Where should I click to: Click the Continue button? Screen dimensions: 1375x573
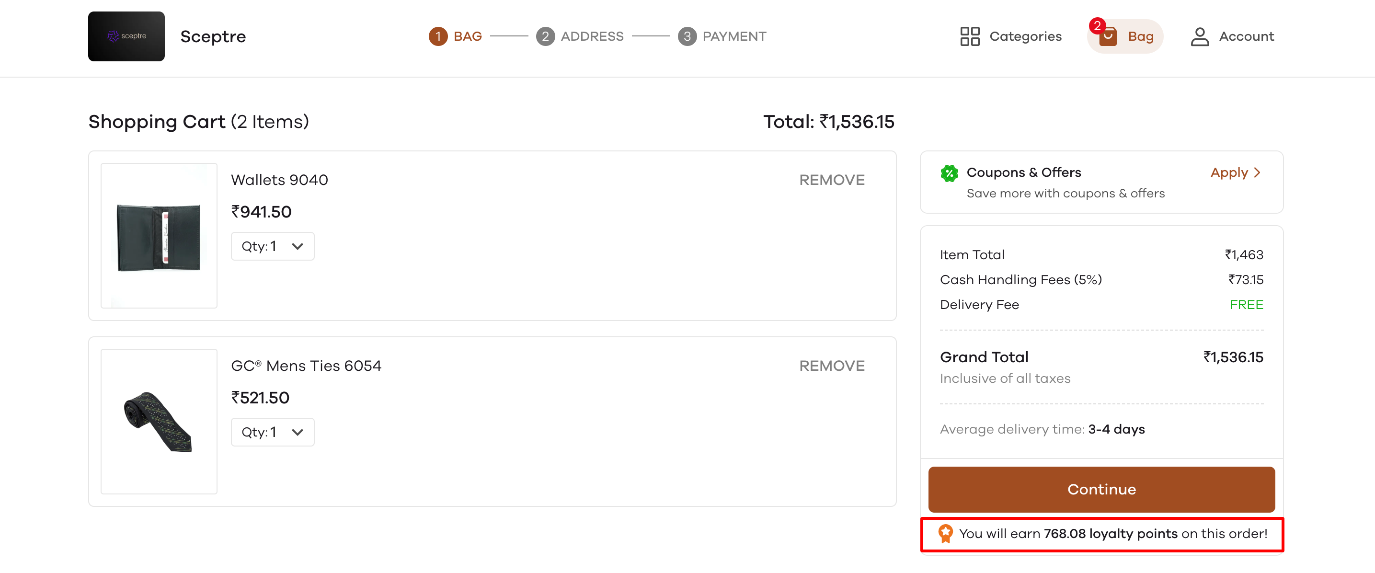pyautogui.click(x=1101, y=490)
